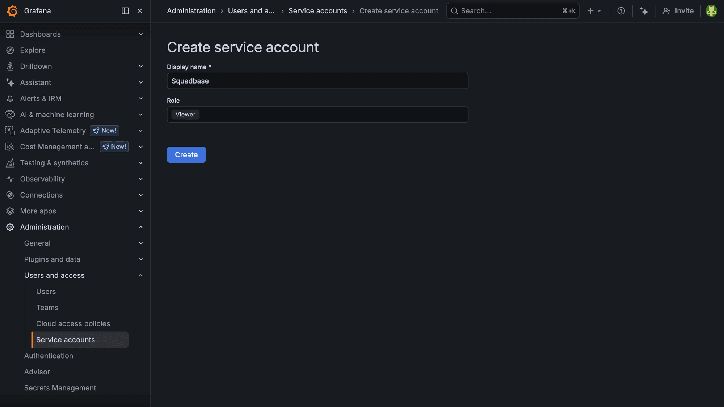Viewport: 724px width, 407px height.
Task: Open Secrets Management
Action: tap(60, 388)
